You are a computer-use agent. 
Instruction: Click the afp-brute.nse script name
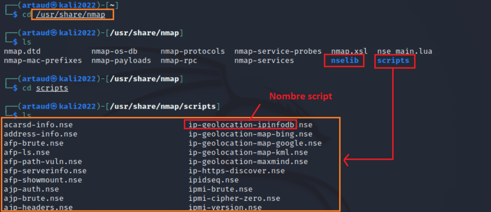click(34, 143)
